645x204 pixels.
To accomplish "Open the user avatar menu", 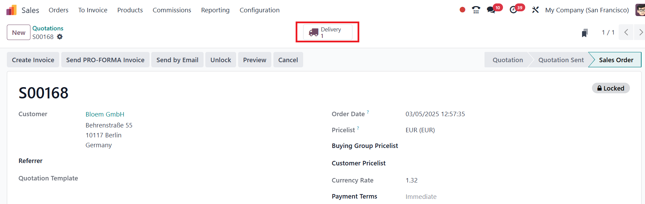I will click(640, 10).
